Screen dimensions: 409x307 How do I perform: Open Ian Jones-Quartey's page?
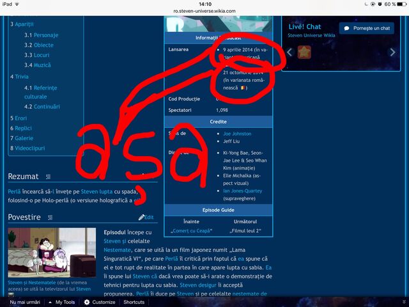click(x=243, y=191)
